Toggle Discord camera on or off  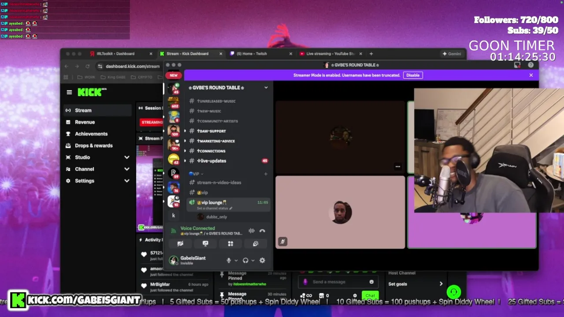point(180,243)
